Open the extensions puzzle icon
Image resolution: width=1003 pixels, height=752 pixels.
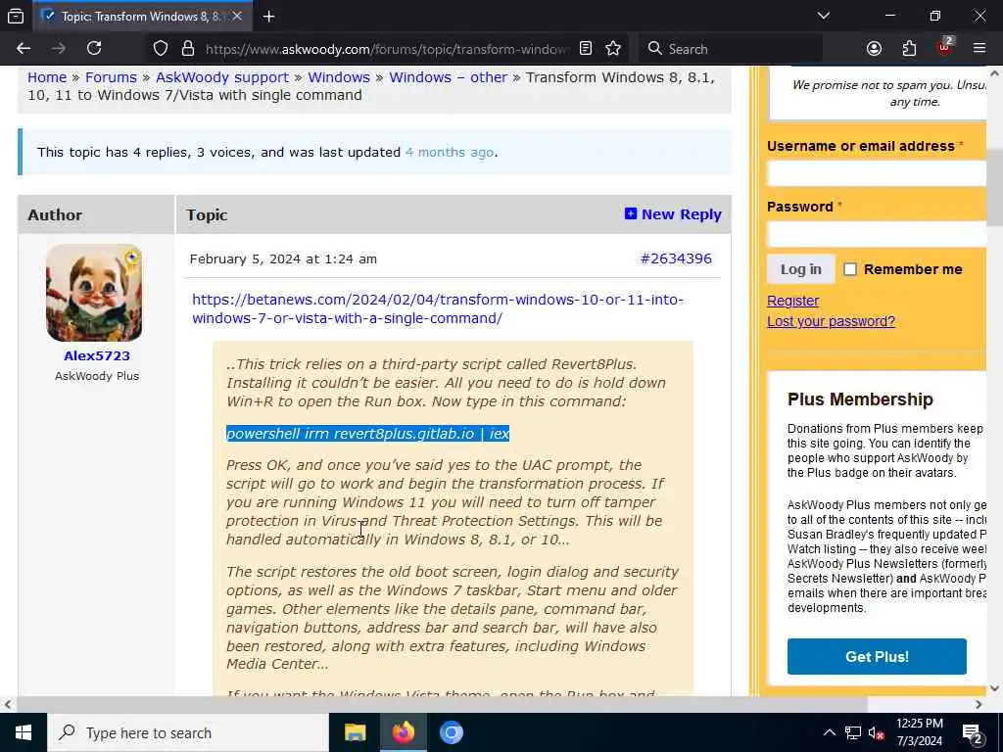click(x=909, y=49)
